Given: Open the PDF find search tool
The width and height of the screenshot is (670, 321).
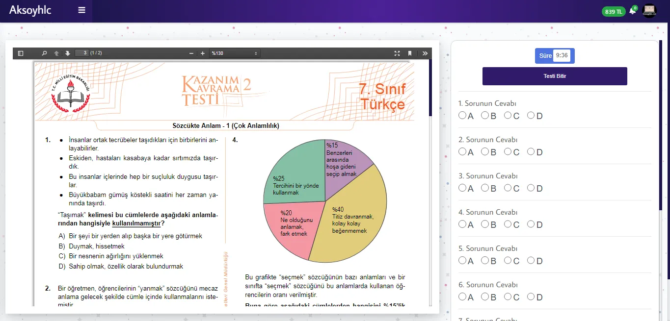Looking at the screenshot, I should 44,53.
